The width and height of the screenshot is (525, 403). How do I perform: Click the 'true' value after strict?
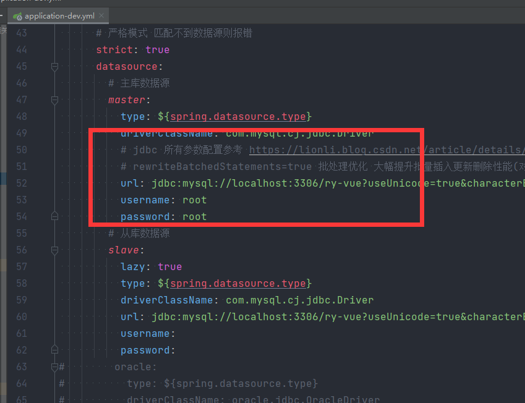157,50
